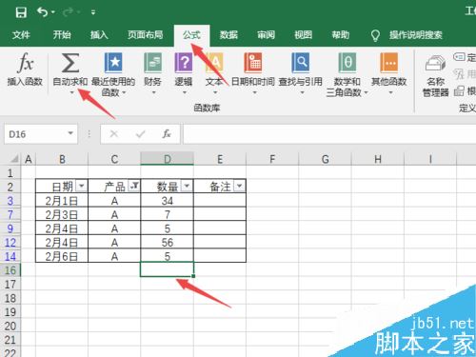Open the 逻辑 functions icon
The width and height of the screenshot is (476, 357).
tap(184, 63)
